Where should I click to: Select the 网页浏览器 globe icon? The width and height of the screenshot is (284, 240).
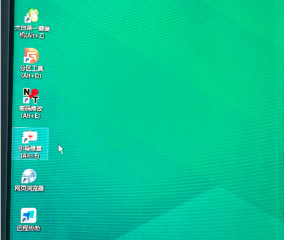click(29, 176)
